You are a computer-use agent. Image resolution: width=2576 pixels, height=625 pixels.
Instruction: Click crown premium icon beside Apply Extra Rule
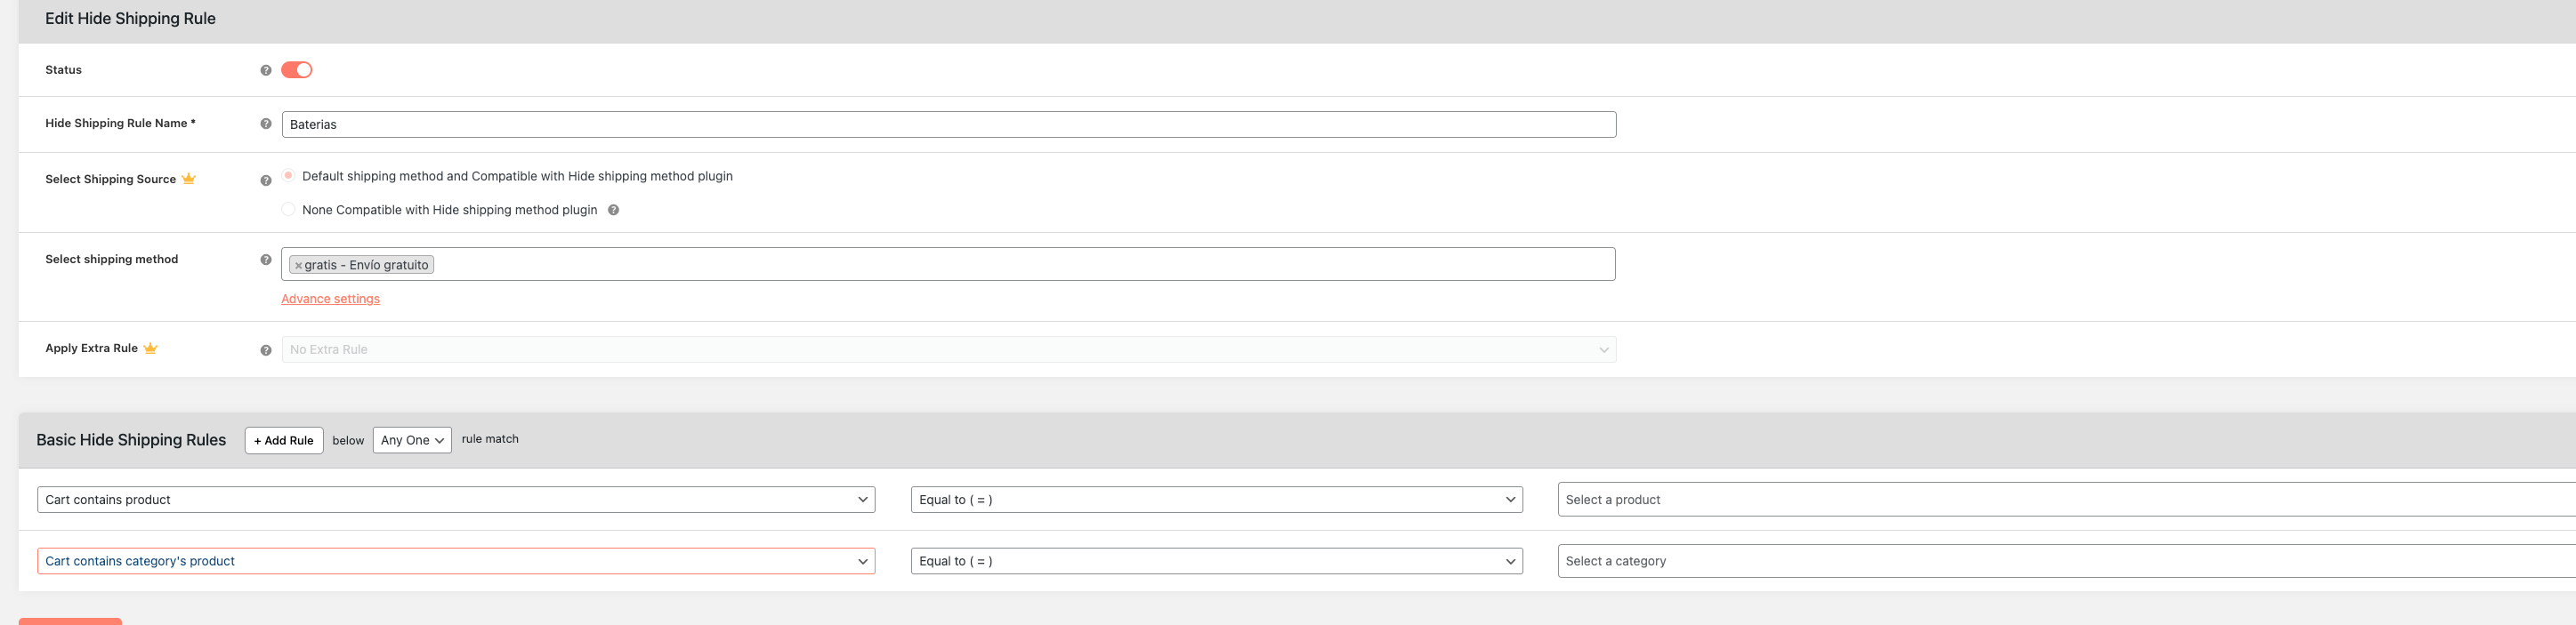pyautogui.click(x=150, y=349)
